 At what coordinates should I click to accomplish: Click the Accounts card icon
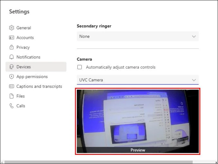point(12,38)
